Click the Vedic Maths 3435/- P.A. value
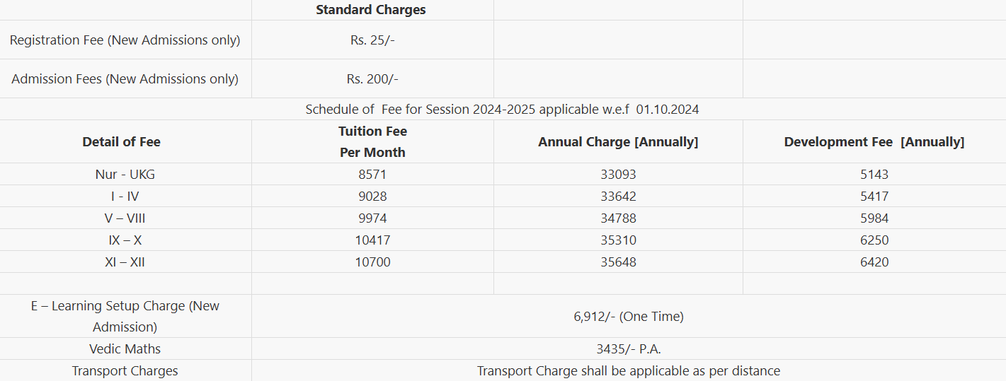 629,349
